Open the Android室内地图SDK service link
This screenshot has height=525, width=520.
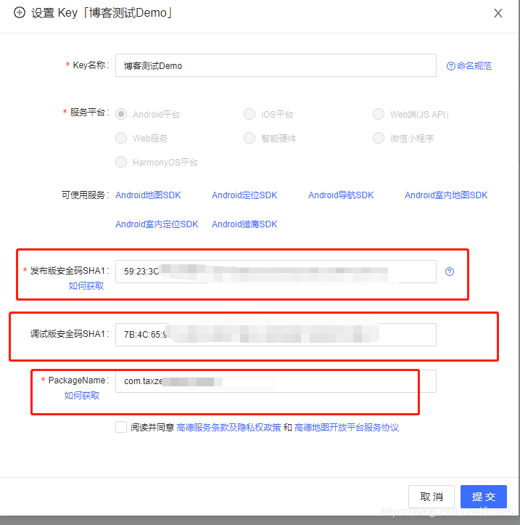pos(446,195)
